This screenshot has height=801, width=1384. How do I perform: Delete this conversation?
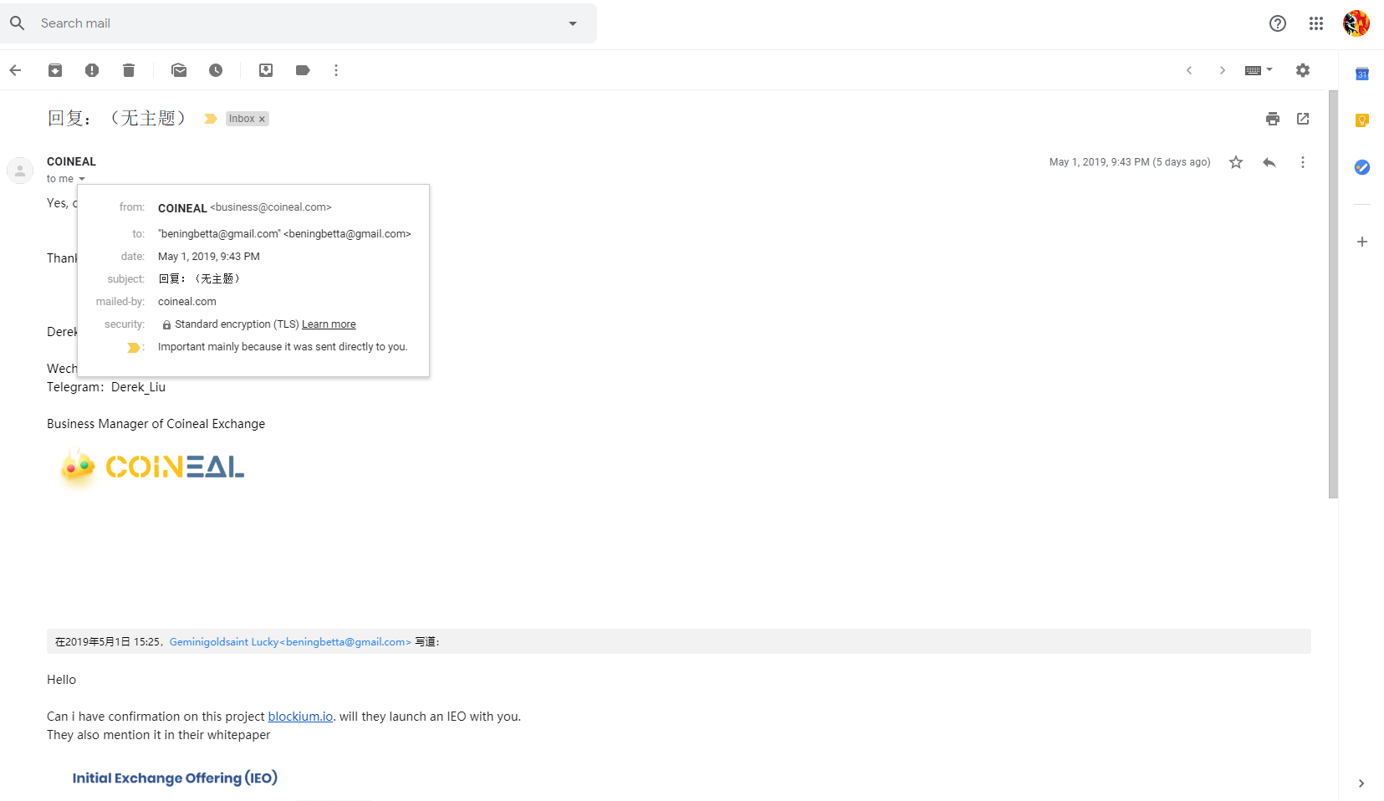pyautogui.click(x=129, y=70)
